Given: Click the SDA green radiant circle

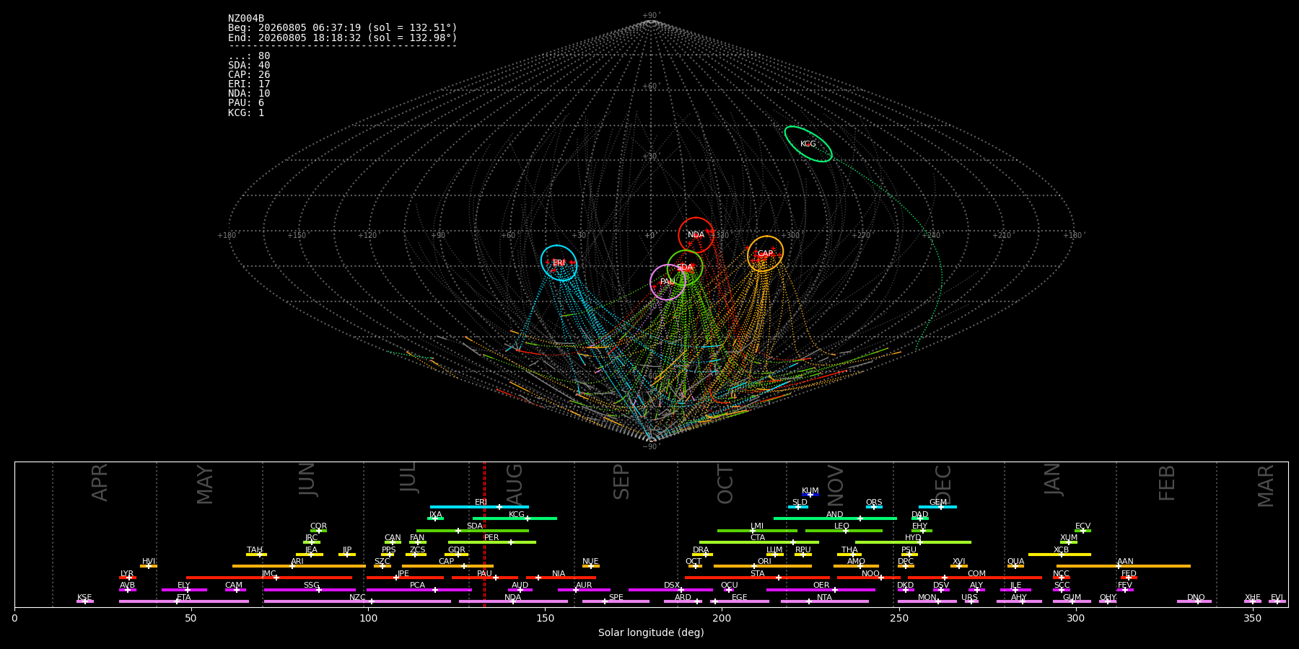Looking at the screenshot, I should pos(685,268).
